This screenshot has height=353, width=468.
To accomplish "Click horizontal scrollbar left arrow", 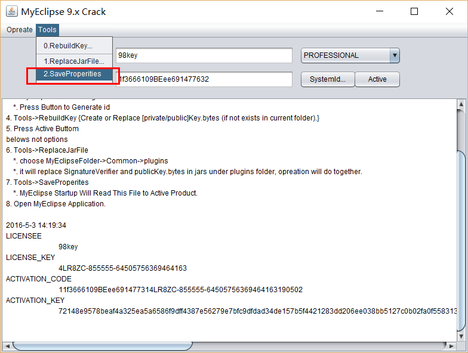I will (7, 346).
